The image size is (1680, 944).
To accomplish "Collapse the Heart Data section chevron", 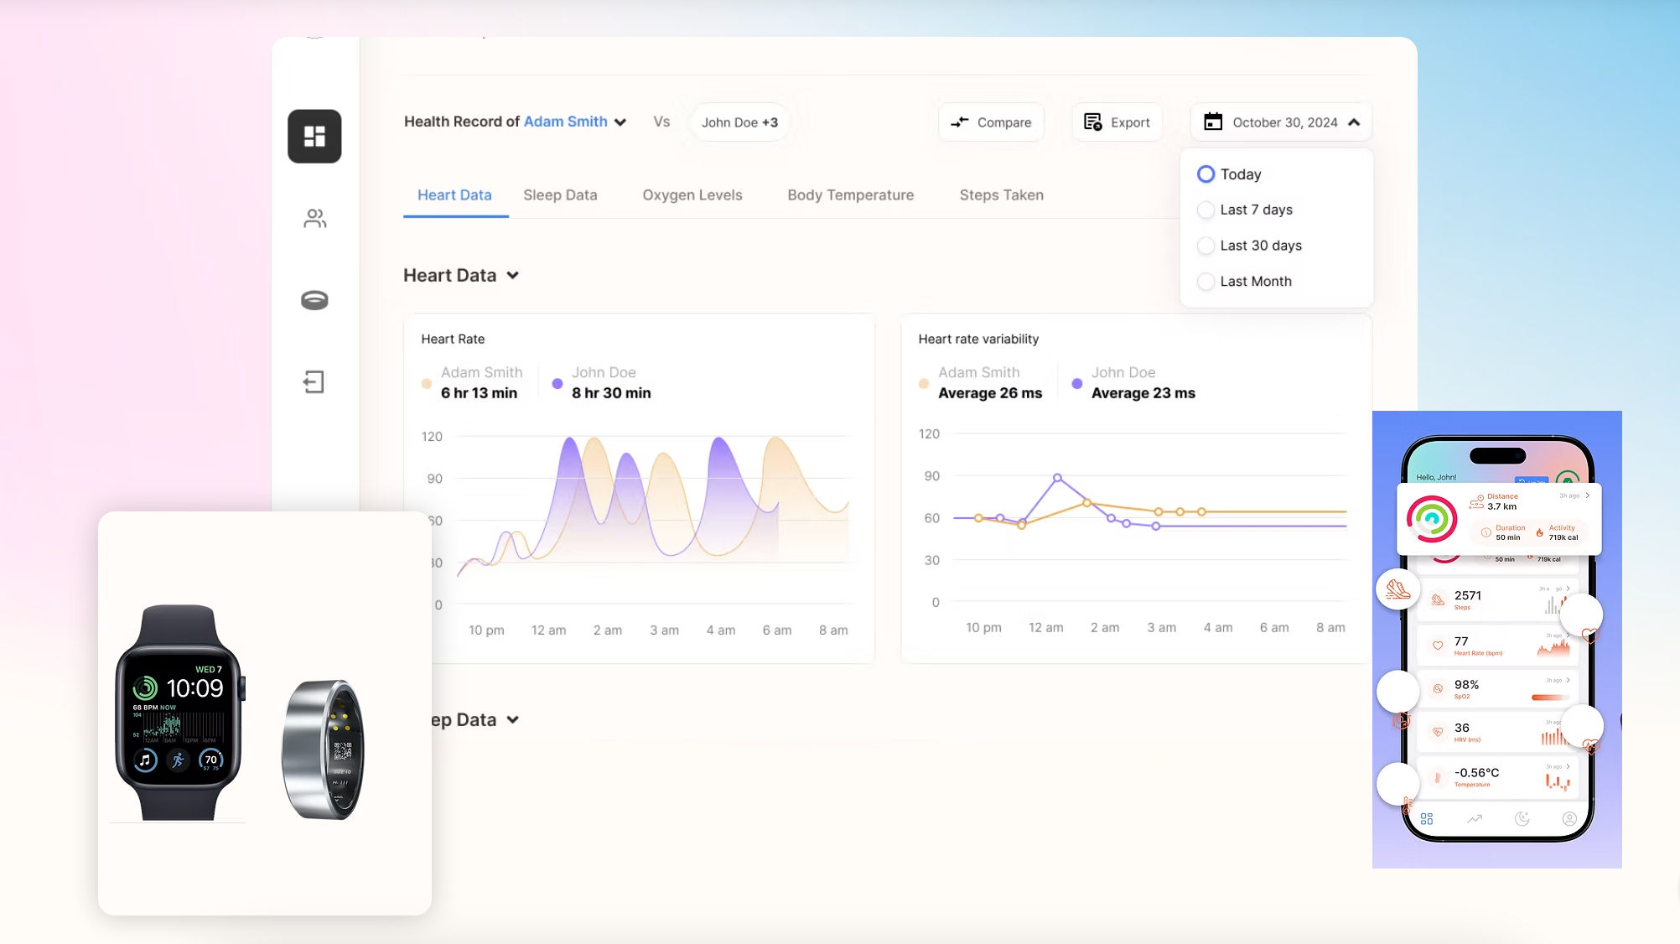I will (x=513, y=276).
